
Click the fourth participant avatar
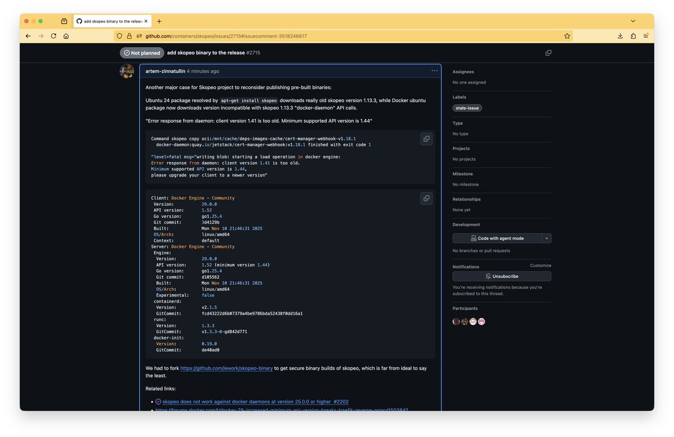click(x=481, y=321)
